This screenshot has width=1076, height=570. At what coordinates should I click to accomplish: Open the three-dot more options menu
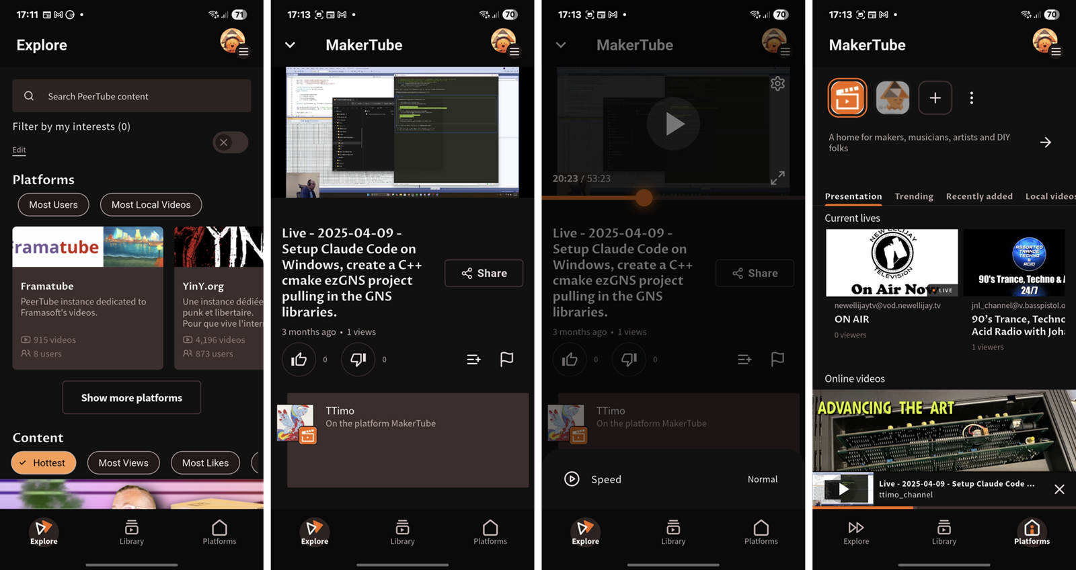tap(972, 98)
